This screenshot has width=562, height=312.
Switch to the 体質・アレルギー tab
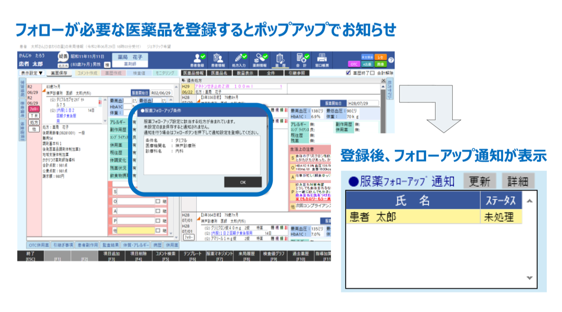pyautogui.click(x=136, y=245)
